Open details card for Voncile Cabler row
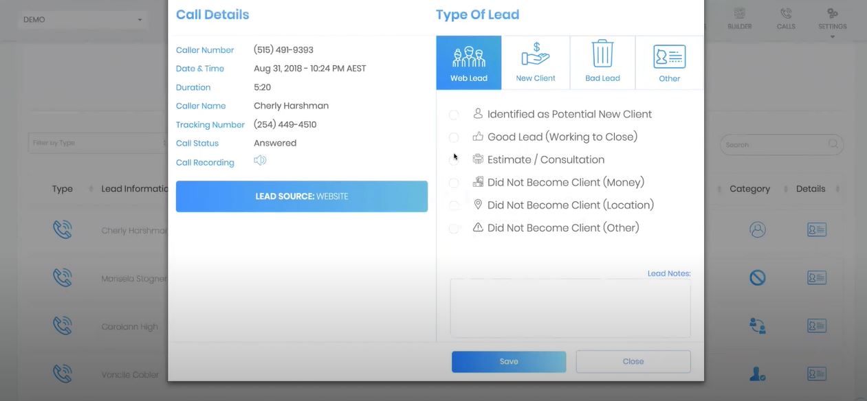867x401 pixels. pos(817,374)
